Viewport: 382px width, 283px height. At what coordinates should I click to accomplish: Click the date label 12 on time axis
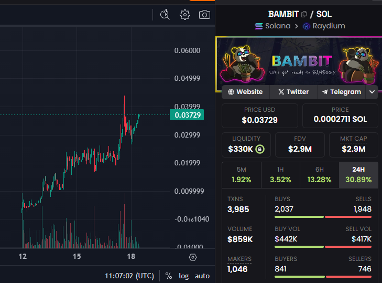(23, 256)
